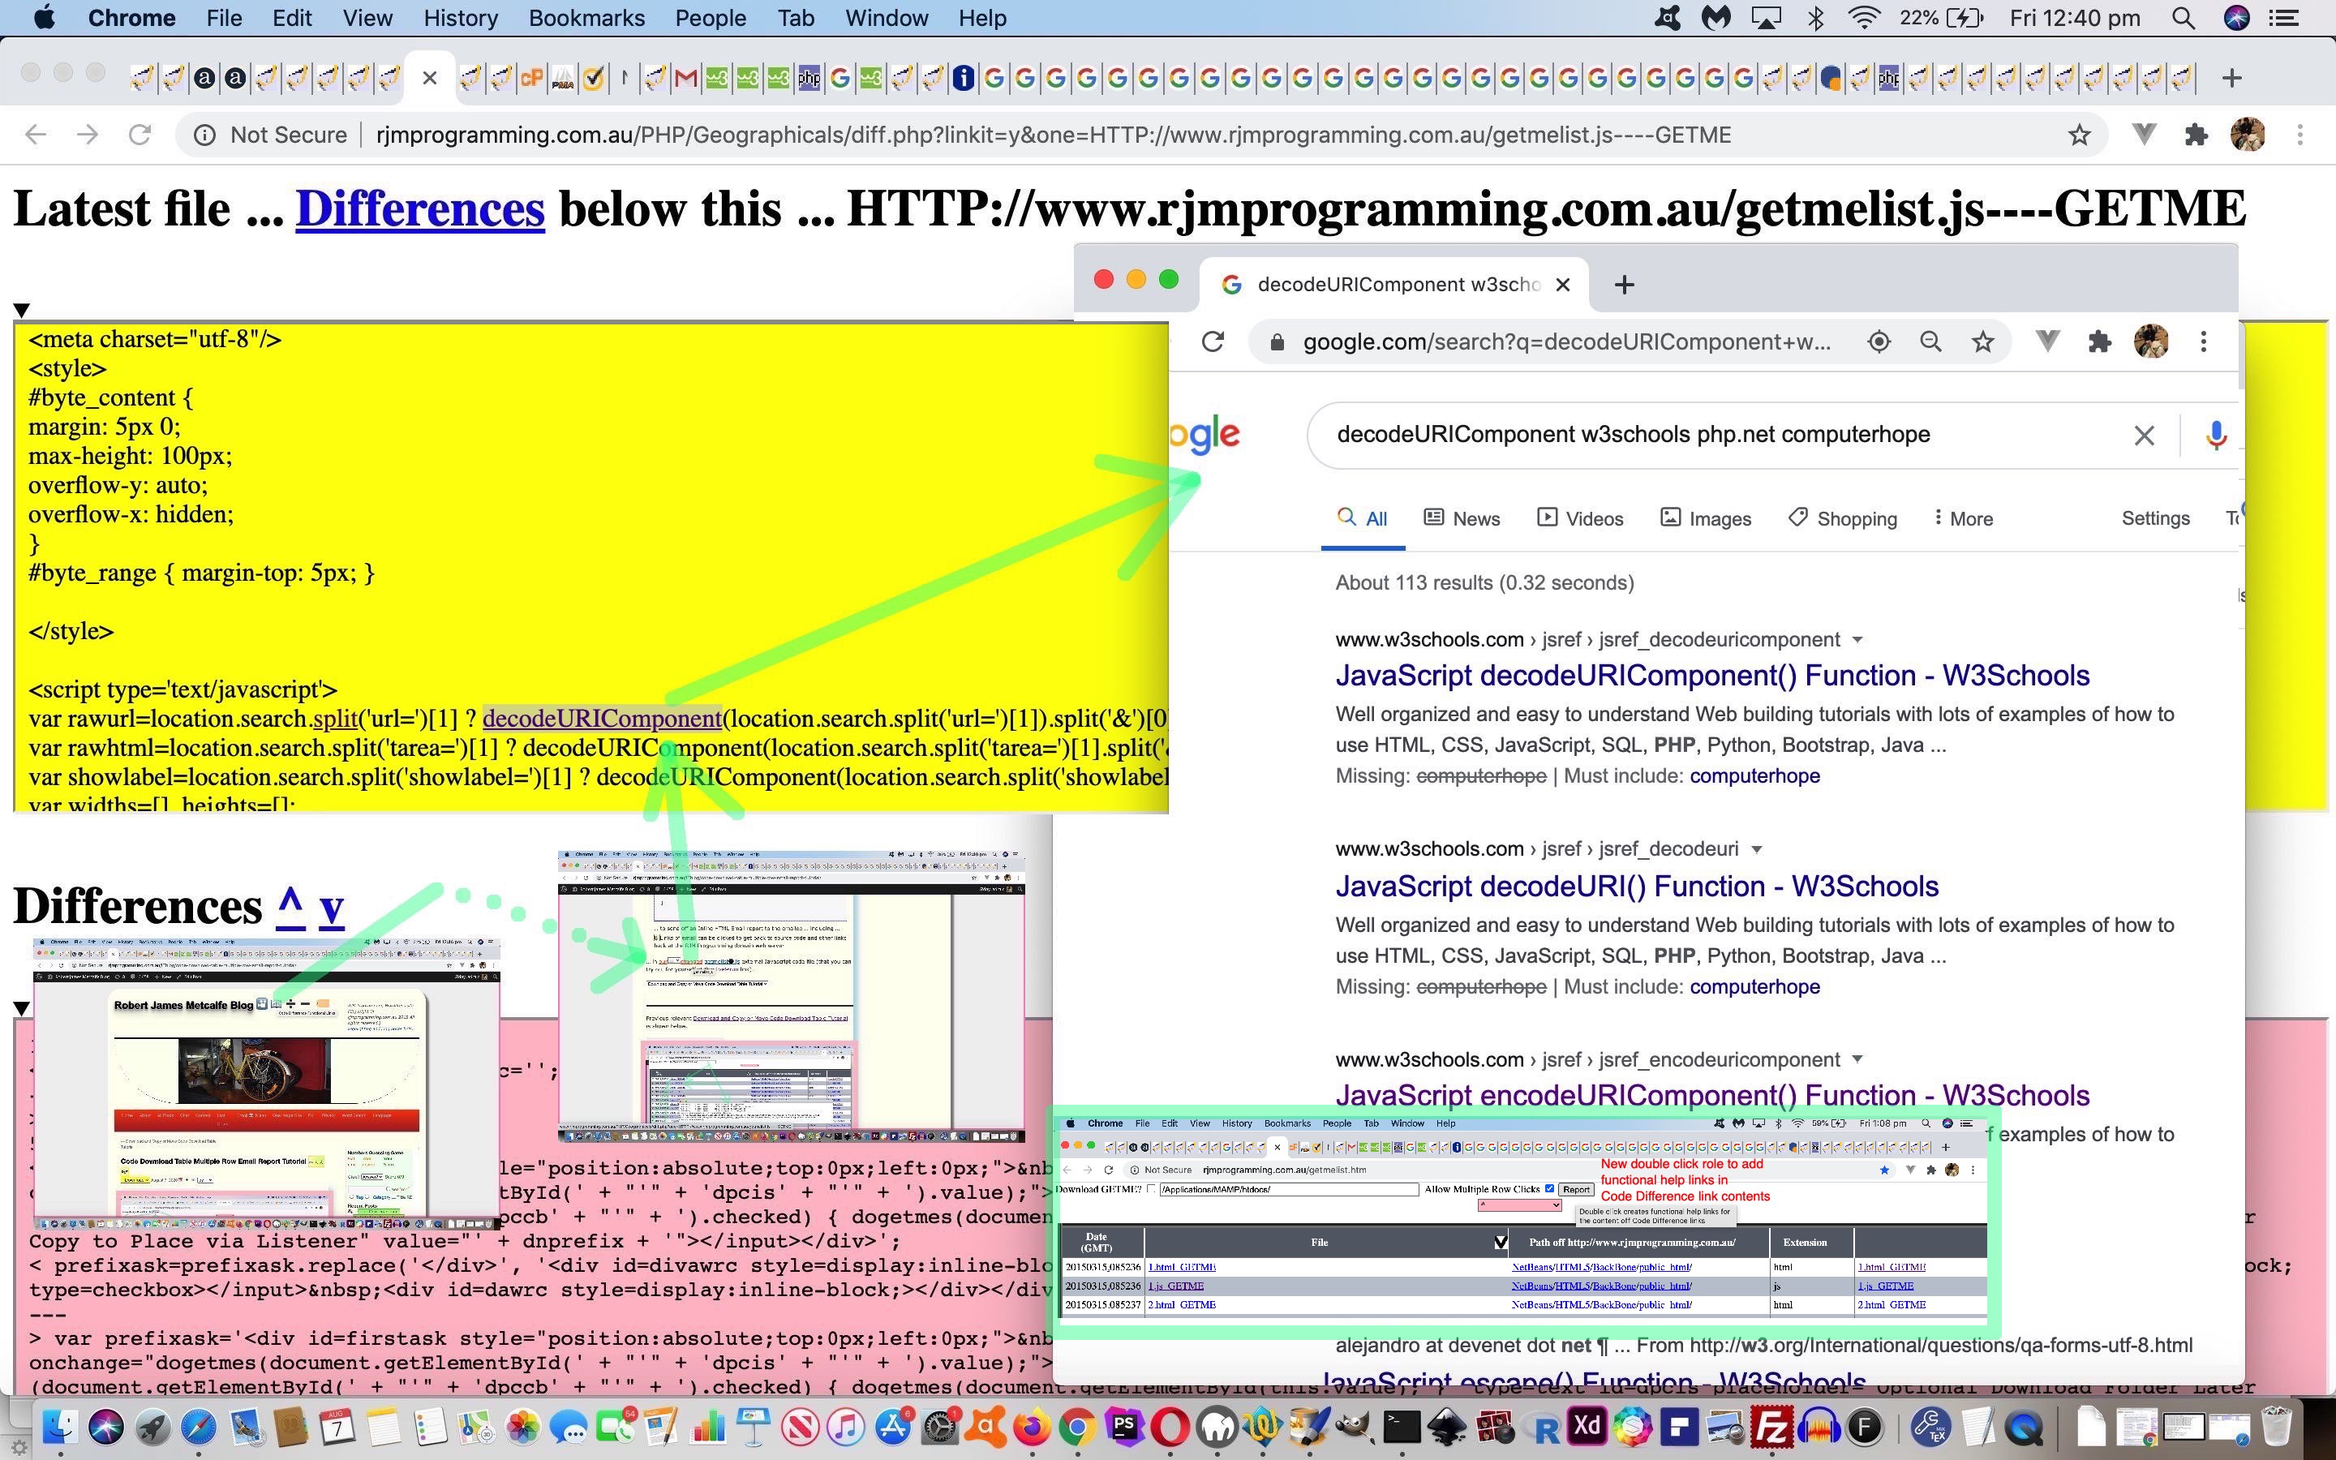This screenshot has height=1460, width=2336.
Task: Open JavaScript decodeURI() Function result
Action: tap(1636, 887)
